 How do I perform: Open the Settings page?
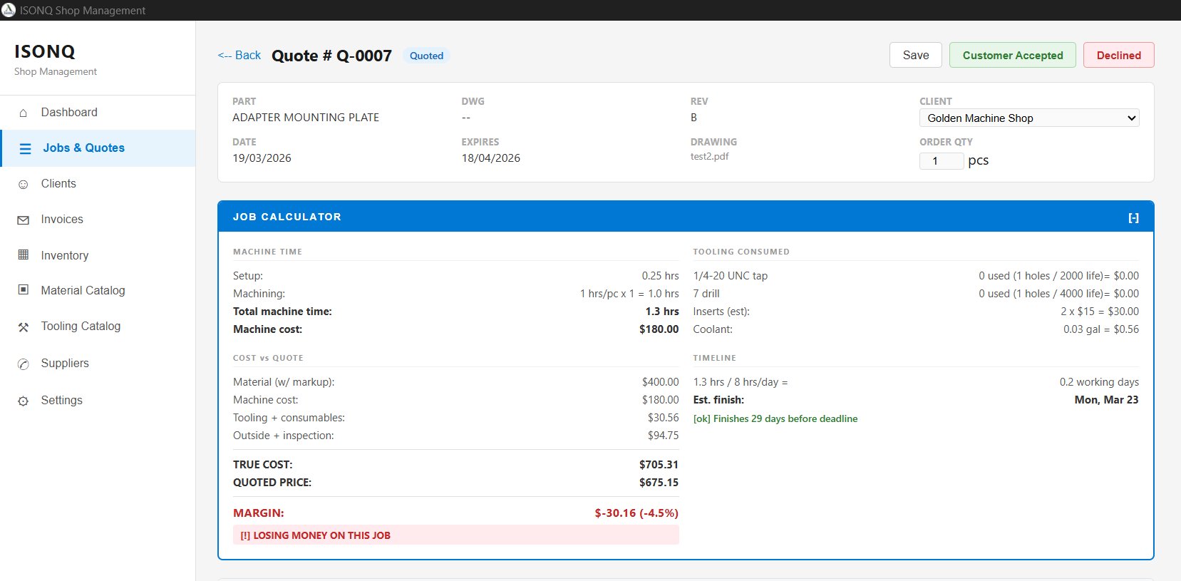(98, 401)
